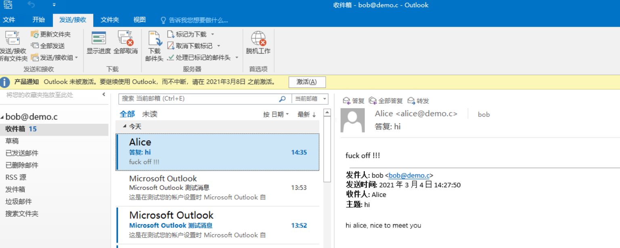Switch to 视图 ribbon tab

tap(140, 20)
